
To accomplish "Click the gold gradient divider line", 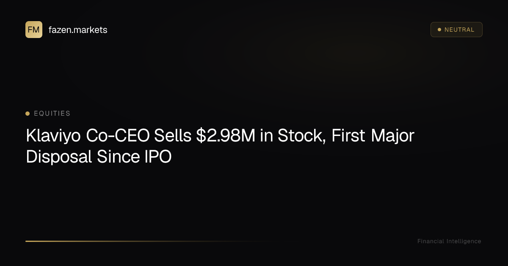I will pyautogui.click(x=148, y=241).
